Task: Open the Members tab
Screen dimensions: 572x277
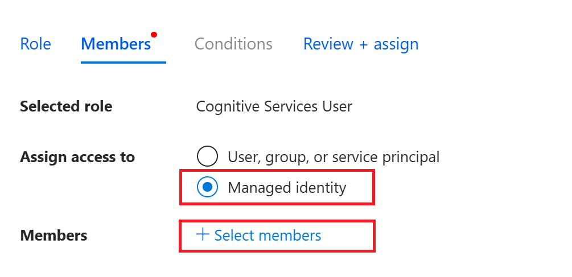Action: tap(116, 44)
